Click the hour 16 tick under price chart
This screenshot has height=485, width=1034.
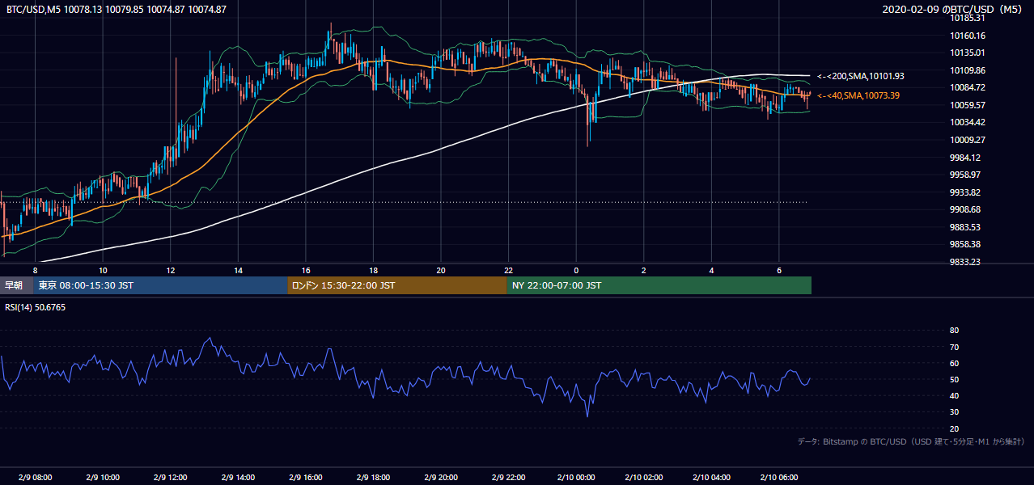point(305,270)
